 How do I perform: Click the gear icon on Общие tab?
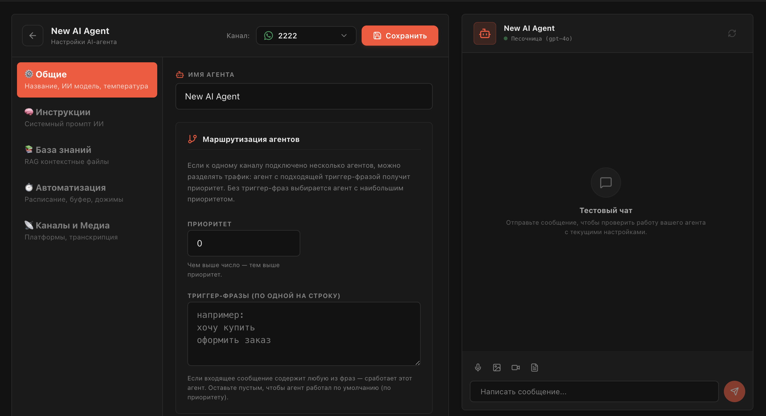(29, 74)
